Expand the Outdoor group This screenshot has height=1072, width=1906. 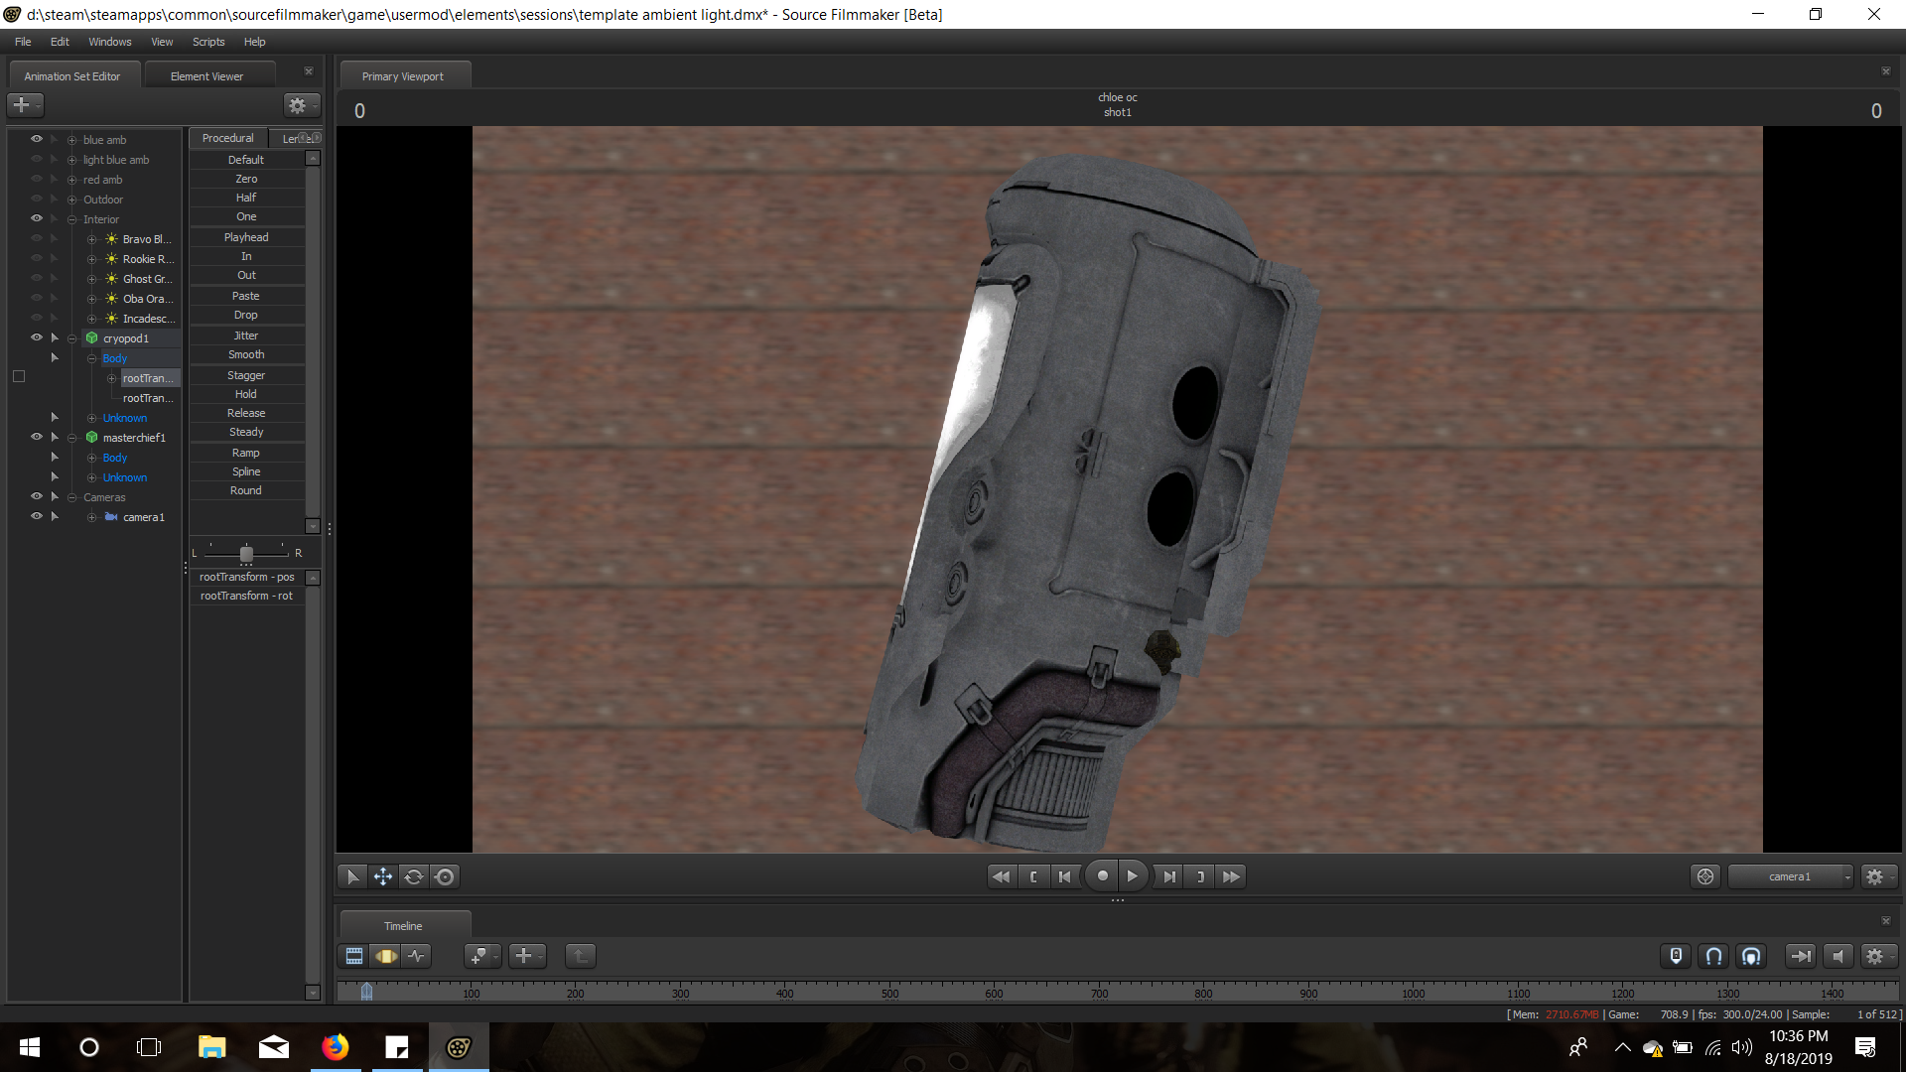[71, 200]
